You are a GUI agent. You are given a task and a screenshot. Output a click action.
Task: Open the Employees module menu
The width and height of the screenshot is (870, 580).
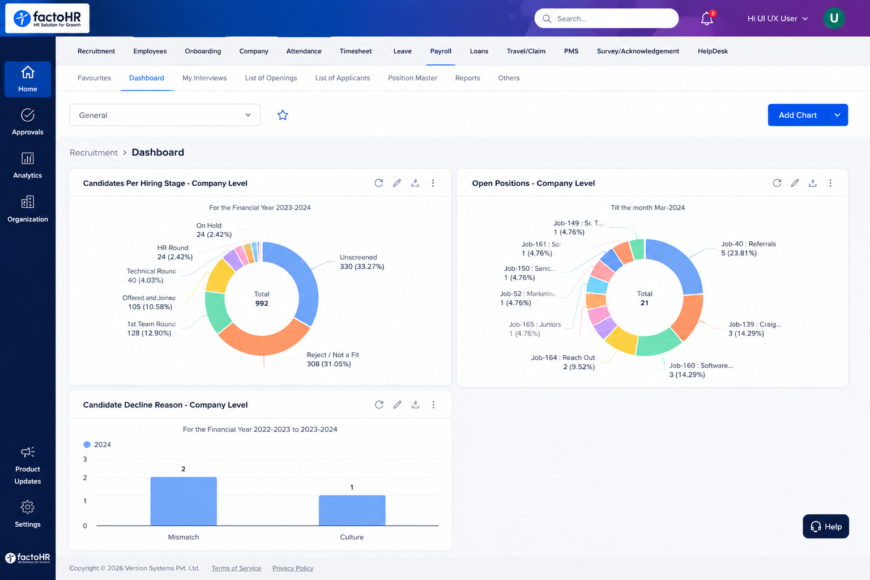(150, 51)
